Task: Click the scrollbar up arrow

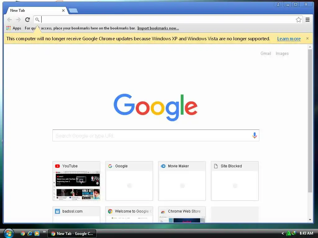Action: (x=310, y=47)
